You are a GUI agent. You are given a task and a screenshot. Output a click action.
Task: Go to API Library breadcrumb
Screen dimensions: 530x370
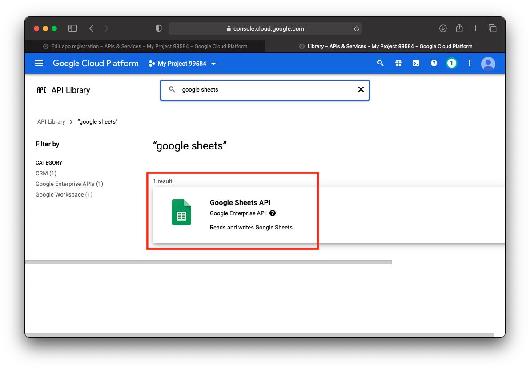click(51, 122)
